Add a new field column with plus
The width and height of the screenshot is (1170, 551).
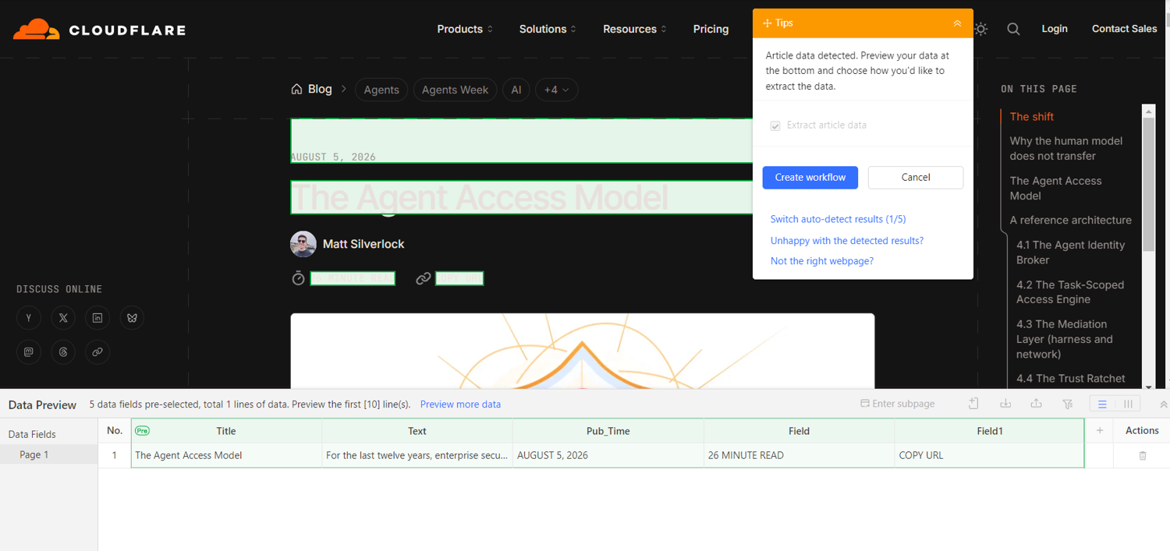pyautogui.click(x=1100, y=430)
